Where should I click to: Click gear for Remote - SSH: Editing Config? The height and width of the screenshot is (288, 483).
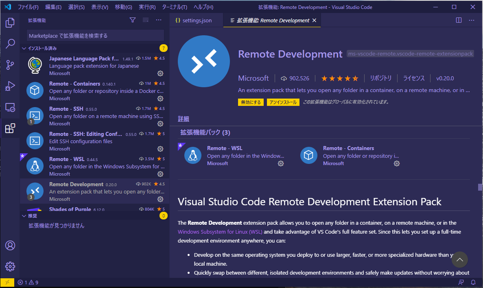[160, 149]
